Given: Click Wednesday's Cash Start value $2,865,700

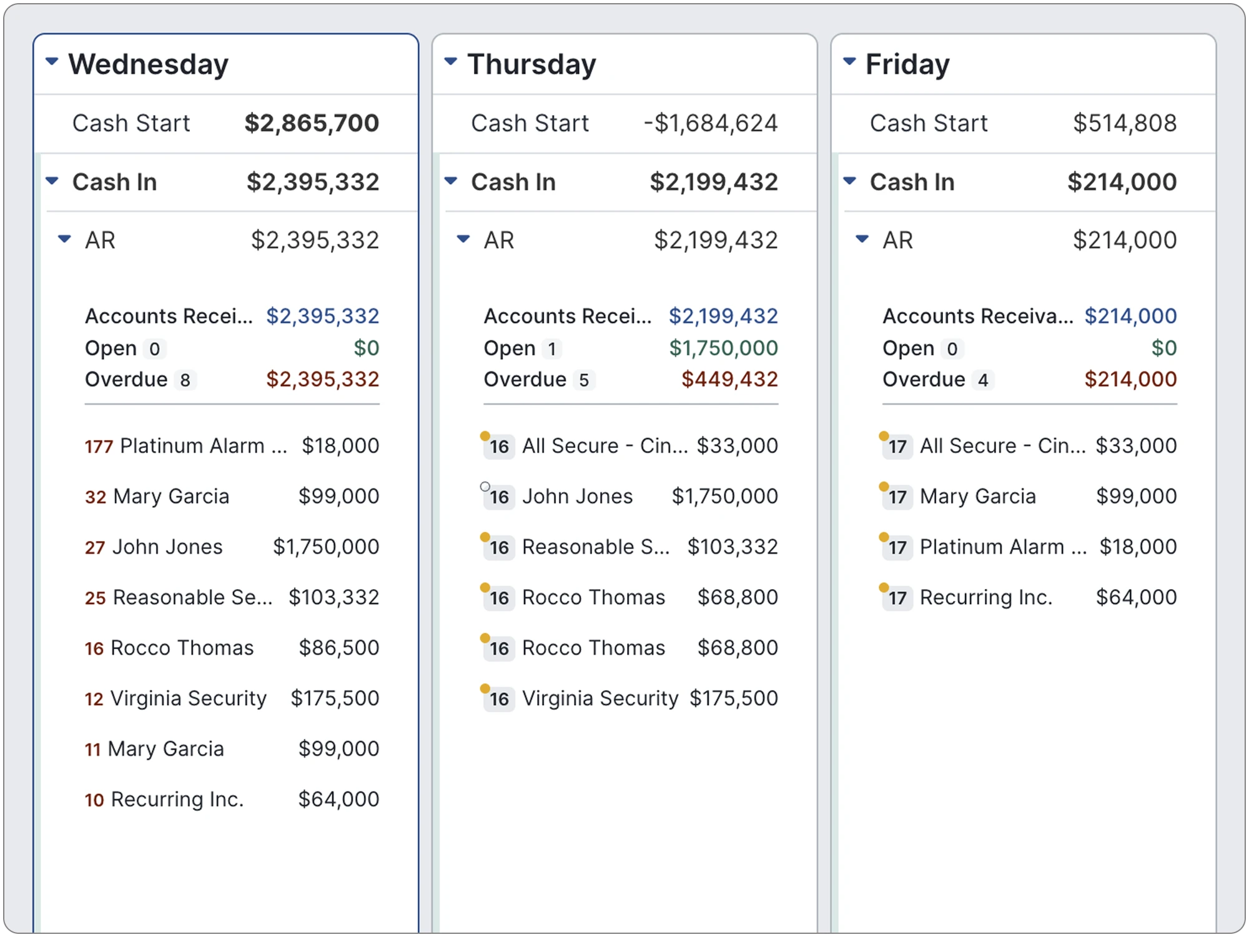Looking at the screenshot, I should click(312, 123).
